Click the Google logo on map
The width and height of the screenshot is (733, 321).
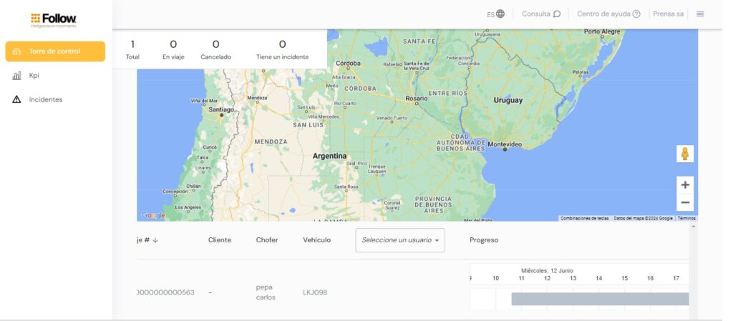[x=153, y=215]
